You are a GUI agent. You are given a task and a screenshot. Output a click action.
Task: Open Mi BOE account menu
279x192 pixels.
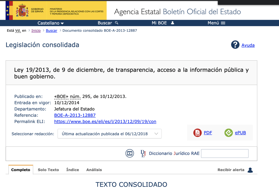tap(163, 23)
